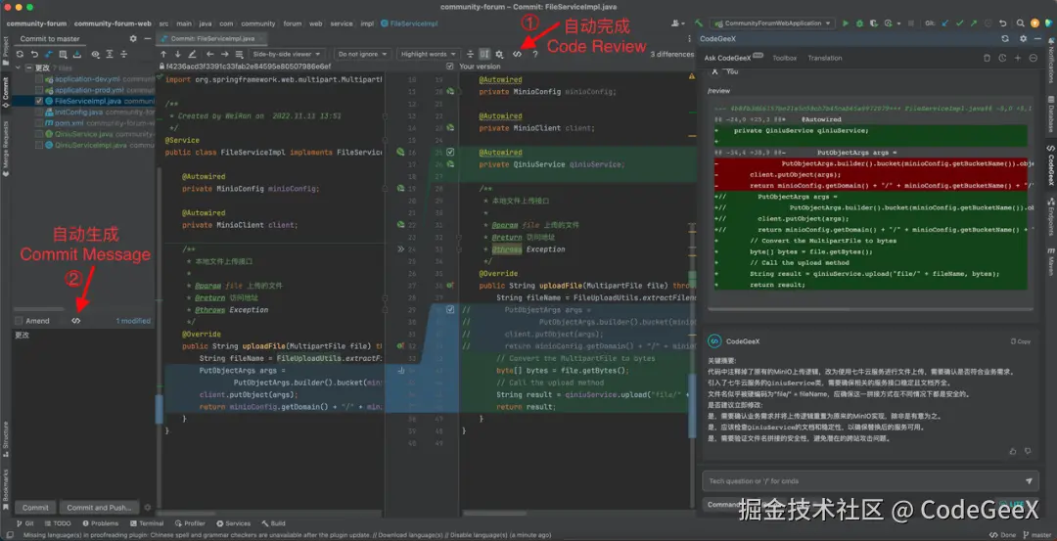Refresh the changes list in Commit panel
This screenshot has width=1057, height=541.
(21, 54)
